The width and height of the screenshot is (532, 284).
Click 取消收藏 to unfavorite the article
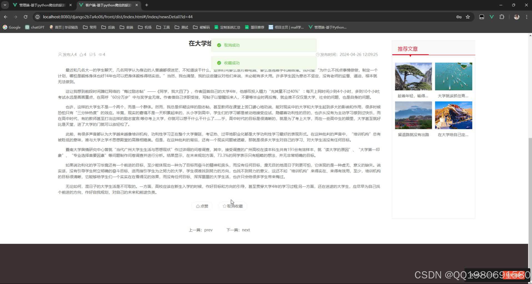232,206
